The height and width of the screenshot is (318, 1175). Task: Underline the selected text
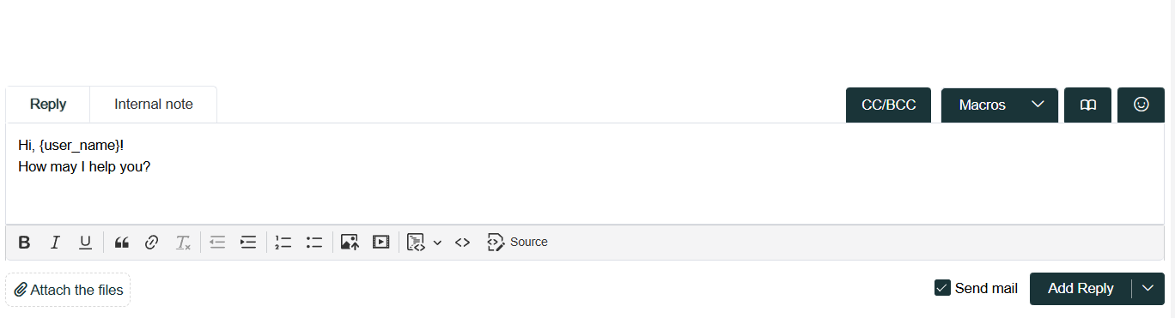coord(85,243)
